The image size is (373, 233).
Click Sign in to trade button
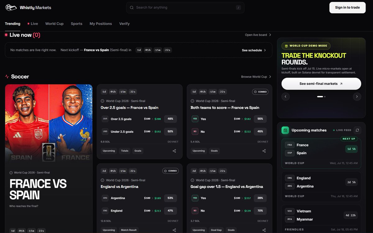[x=348, y=7]
